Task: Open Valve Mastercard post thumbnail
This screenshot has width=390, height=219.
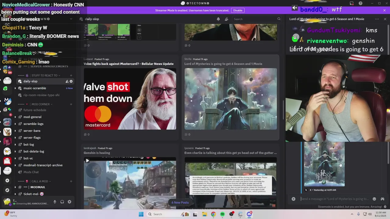Action: point(130,99)
